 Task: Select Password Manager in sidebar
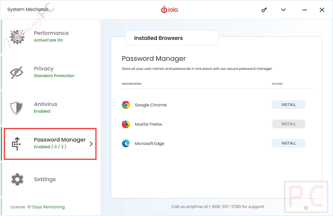click(x=50, y=144)
